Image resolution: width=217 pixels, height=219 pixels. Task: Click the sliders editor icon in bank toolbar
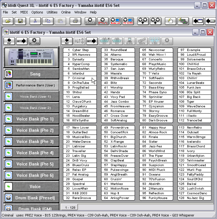[x=79, y=41]
